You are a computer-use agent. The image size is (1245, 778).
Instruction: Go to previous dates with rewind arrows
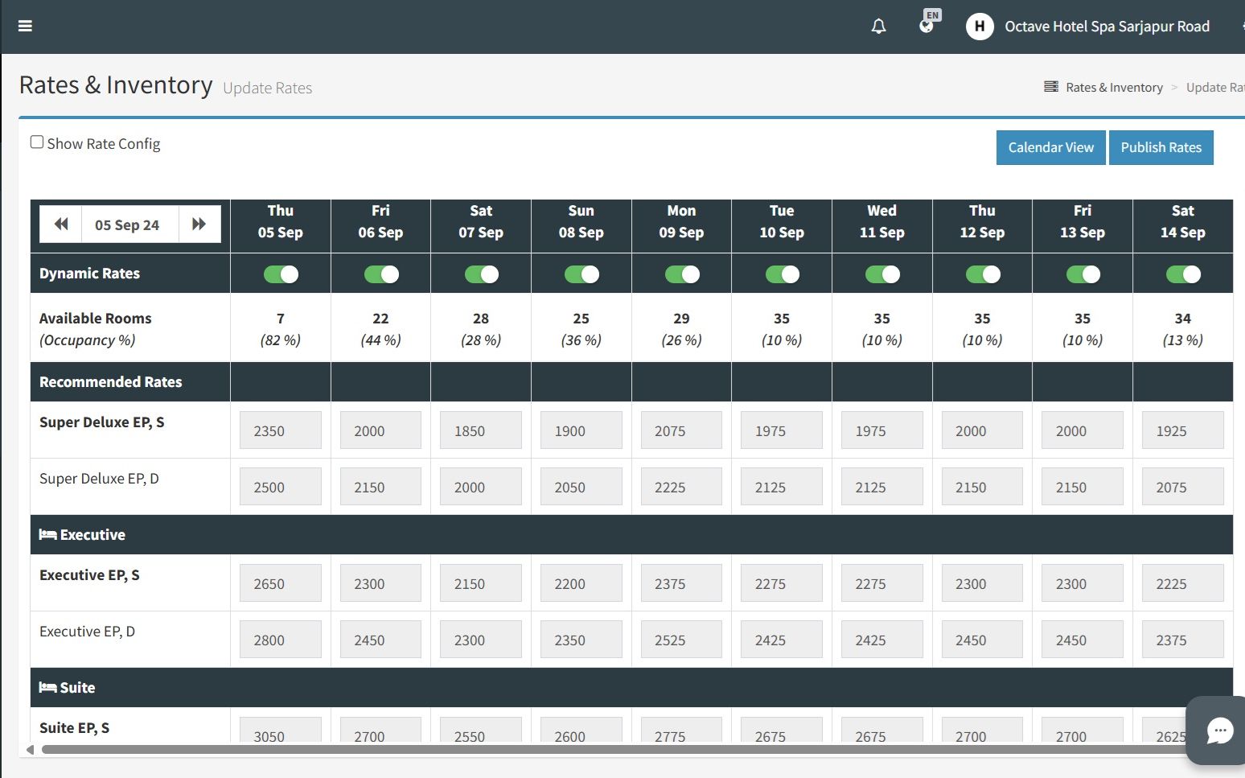pyautogui.click(x=61, y=224)
